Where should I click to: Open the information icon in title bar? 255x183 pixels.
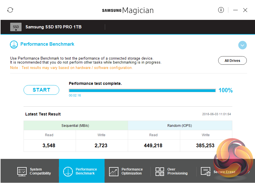(221, 10)
